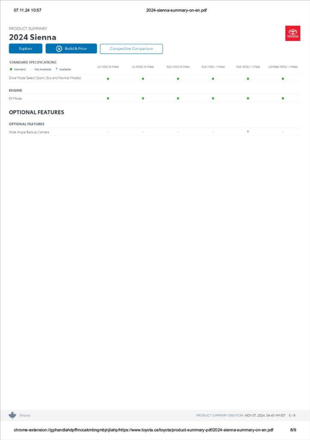The image size is (310, 440).
Task: Click the Optional Features section heading
Action: [x=36, y=112]
